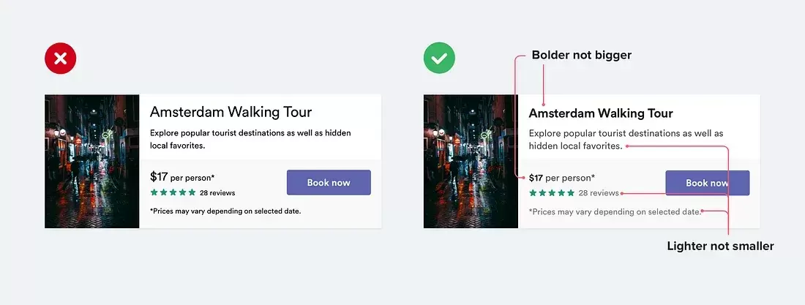Click the grey price disclaimer text in right card
The height and width of the screenshot is (305, 805).
coord(615,211)
